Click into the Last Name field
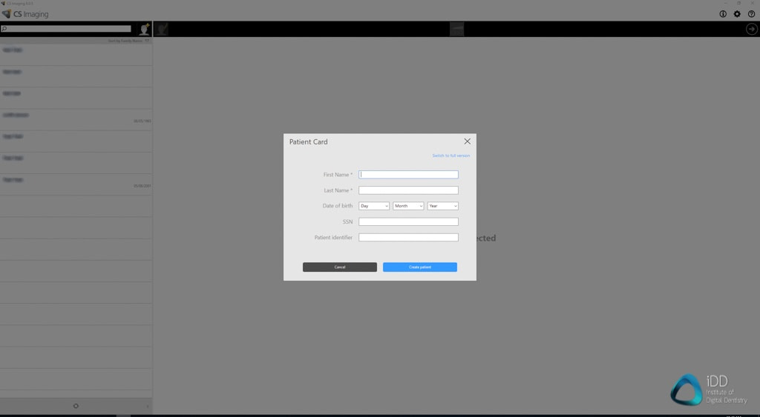The width and height of the screenshot is (760, 417). (408, 190)
